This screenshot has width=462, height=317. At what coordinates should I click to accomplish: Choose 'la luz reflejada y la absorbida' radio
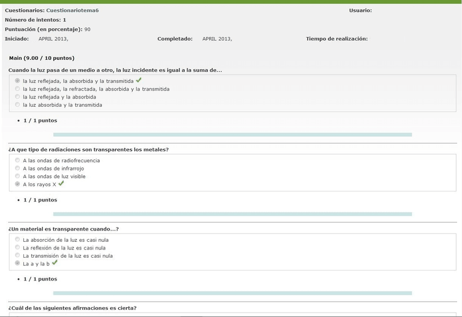[17, 96]
